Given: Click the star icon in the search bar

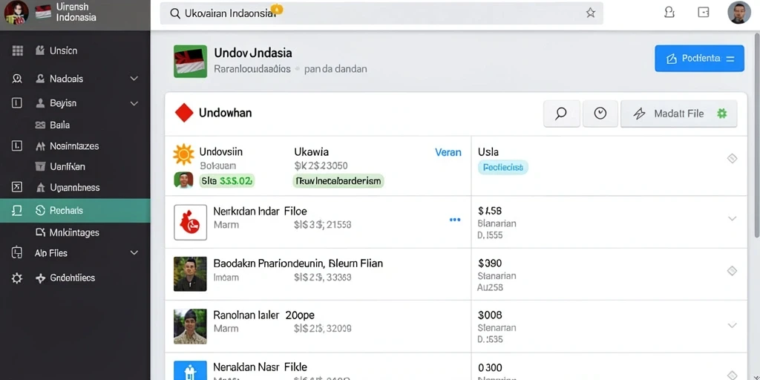Looking at the screenshot, I should pos(590,13).
